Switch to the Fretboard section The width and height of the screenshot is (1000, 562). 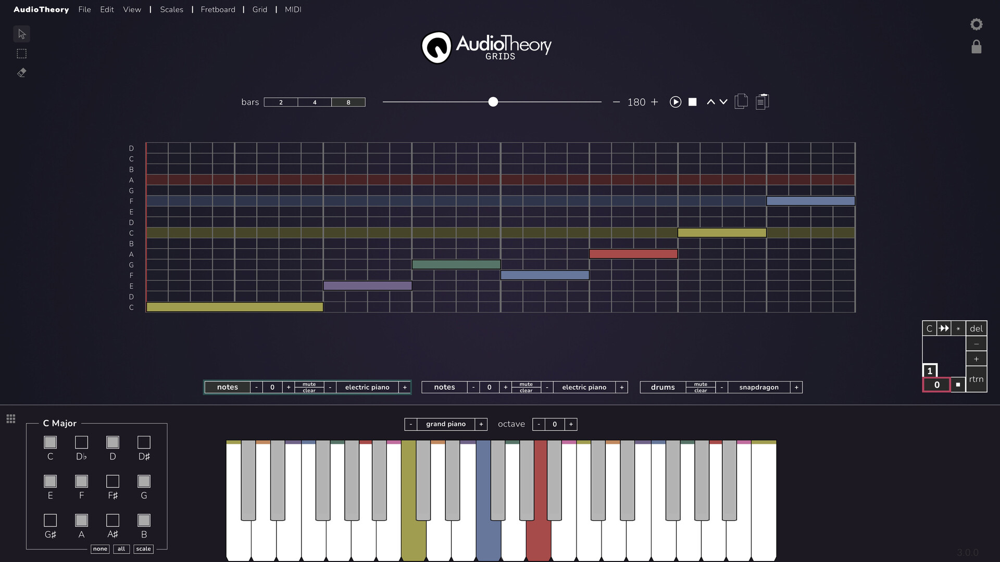[218, 9]
